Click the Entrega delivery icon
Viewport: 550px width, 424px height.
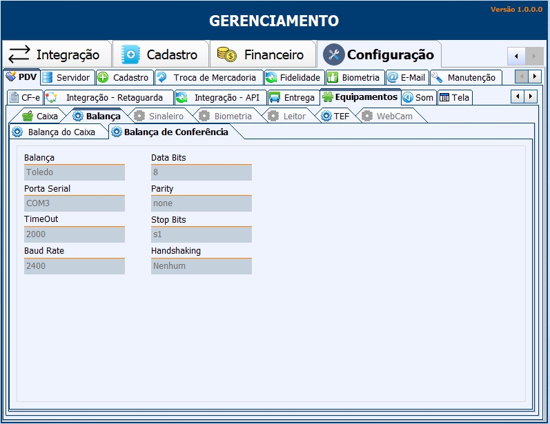[275, 97]
